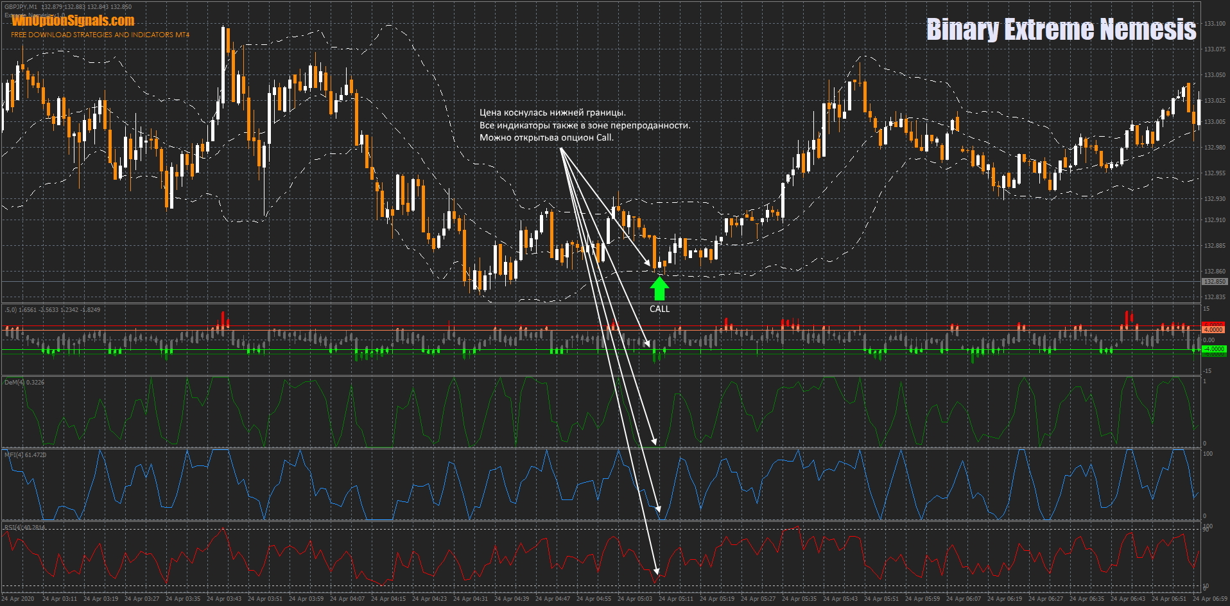Click the 133.100 price axis label

1215,24
